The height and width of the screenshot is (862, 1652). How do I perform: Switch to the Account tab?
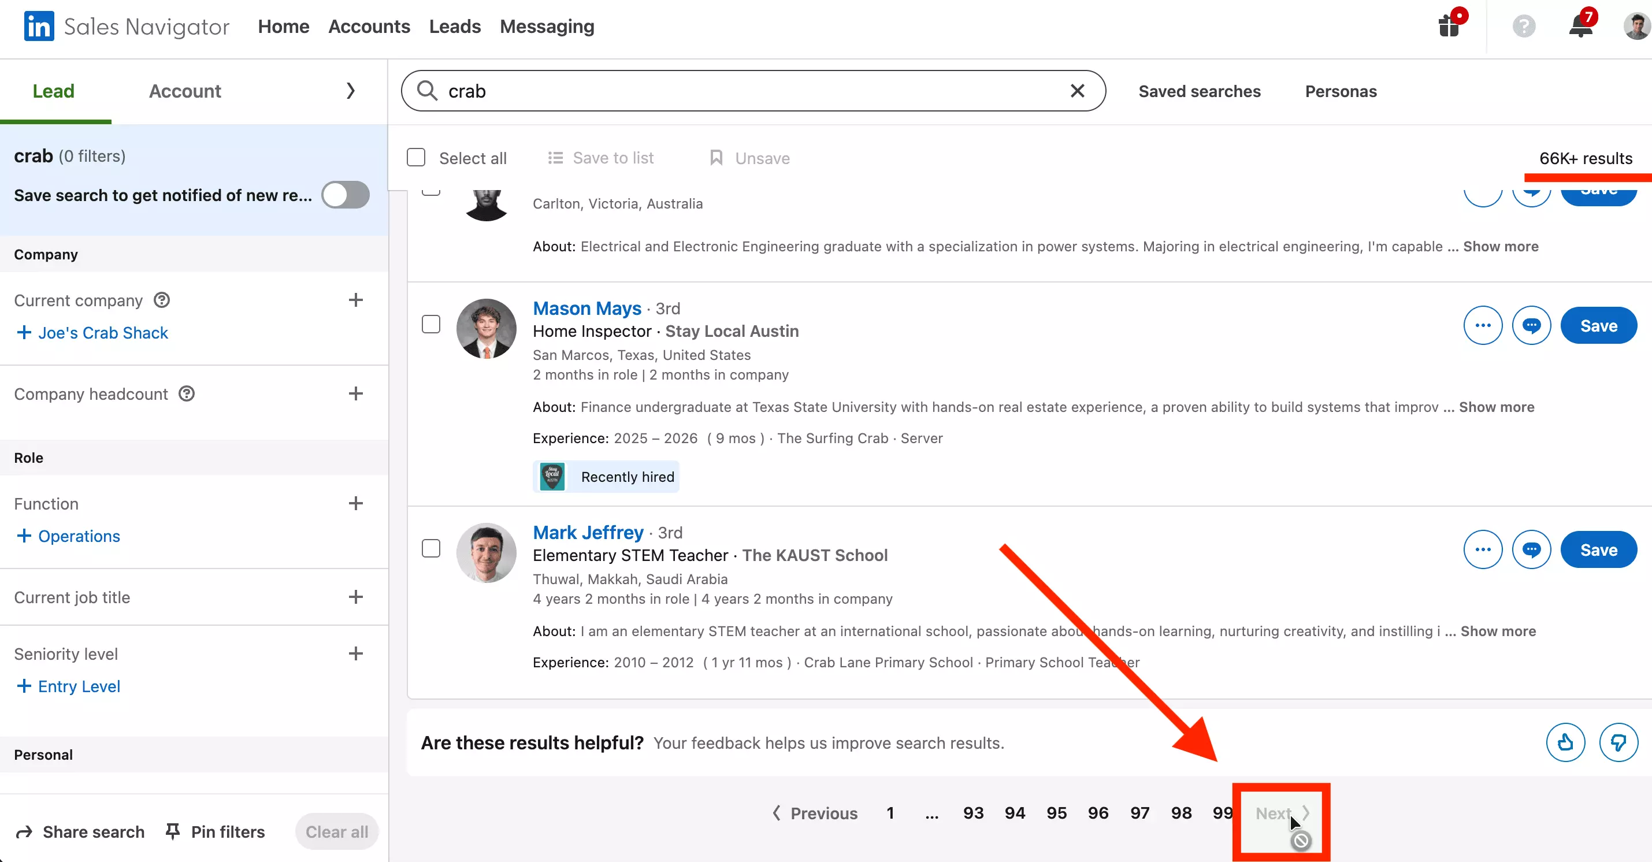pos(185,91)
